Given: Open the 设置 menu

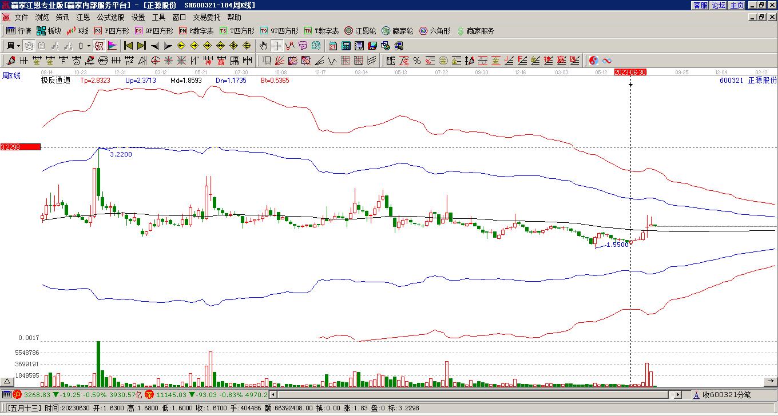Looking at the screenshot, I should click(x=138, y=18).
